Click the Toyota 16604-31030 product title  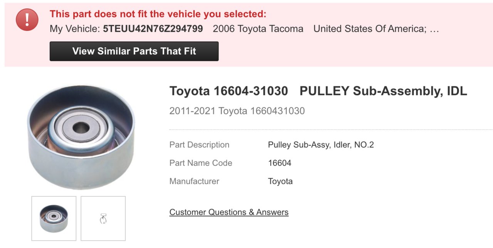click(x=229, y=91)
